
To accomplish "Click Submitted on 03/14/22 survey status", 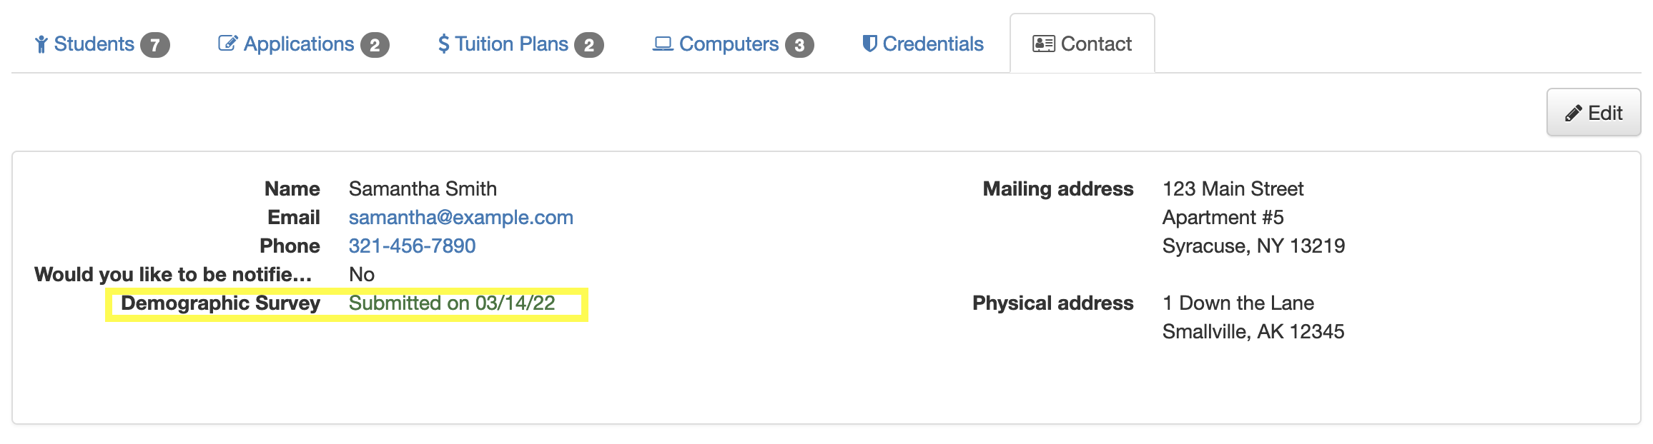I will tap(452, 303).
